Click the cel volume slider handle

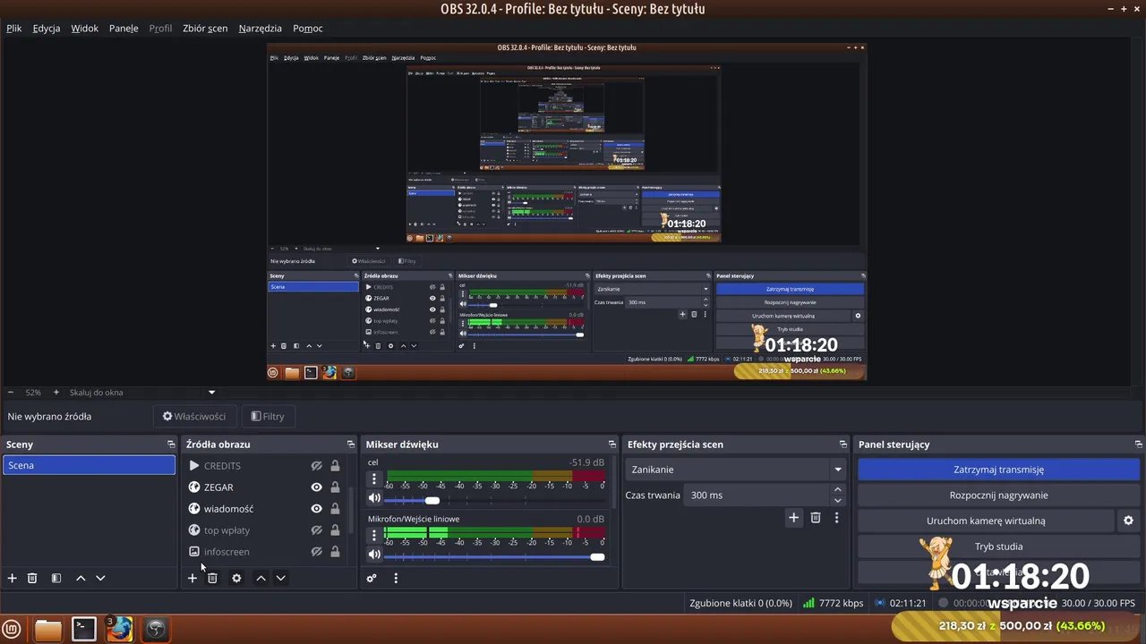tap(432, 500)
